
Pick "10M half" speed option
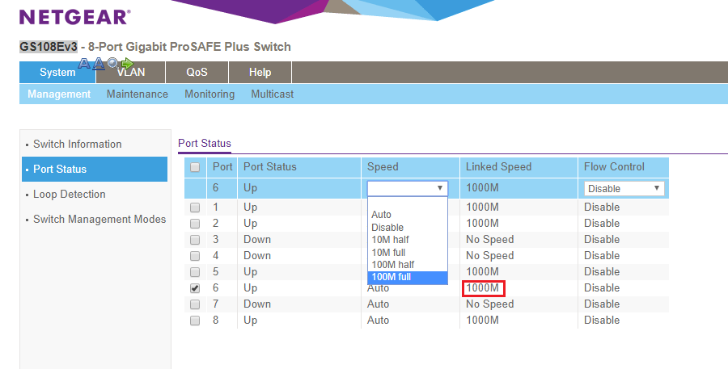point(392,240)
